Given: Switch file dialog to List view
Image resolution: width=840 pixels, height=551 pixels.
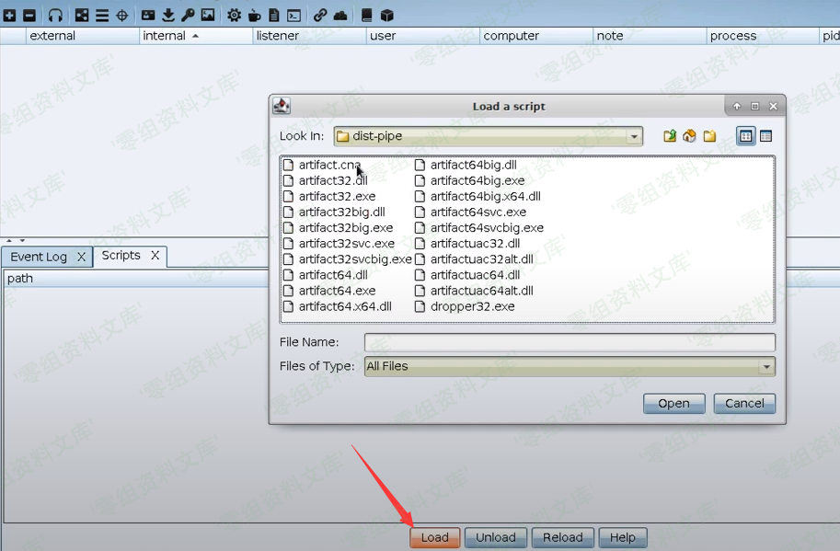Looking at the screenshot, I should tap(746, 136).
